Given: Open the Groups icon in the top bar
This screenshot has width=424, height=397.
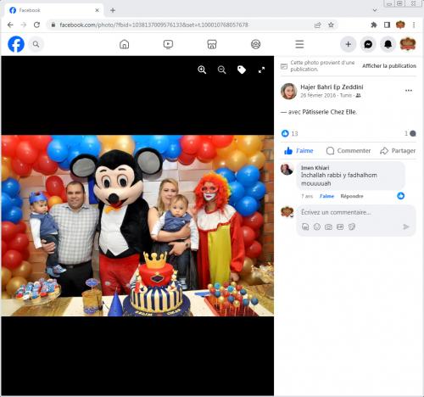Looking at the screenshot, I should coord(256,44).
